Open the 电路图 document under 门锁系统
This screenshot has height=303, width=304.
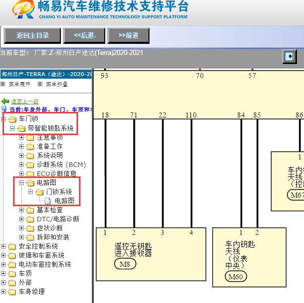[x=64, y=201]
